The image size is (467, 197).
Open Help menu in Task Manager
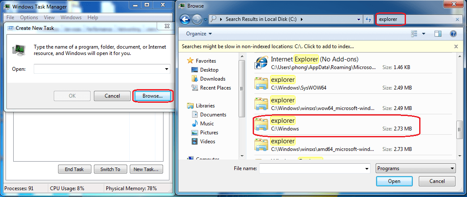93,17
